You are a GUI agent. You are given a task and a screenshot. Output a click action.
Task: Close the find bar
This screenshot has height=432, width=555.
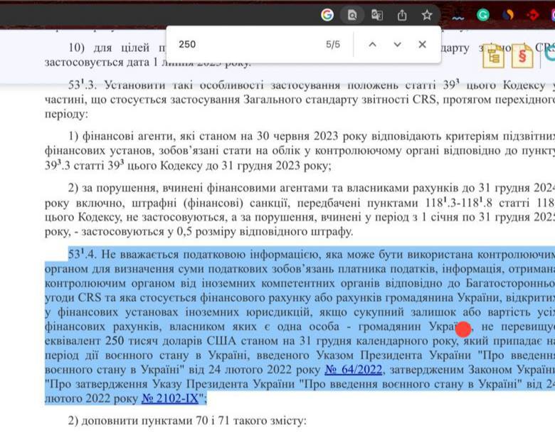tap(423, 44)
